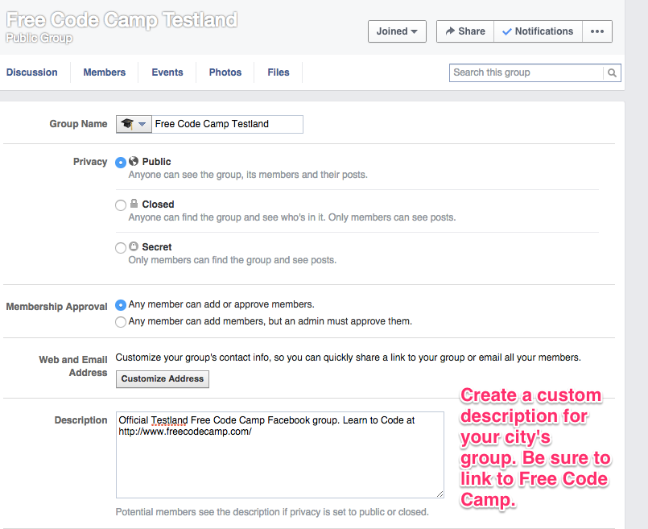View the Events tab
The height and width of the screenshot is (529, 648).
coord(167,72)
